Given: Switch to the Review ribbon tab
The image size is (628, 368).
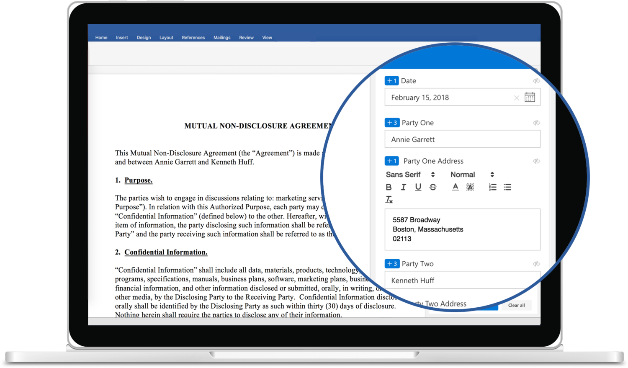Looking at the screenshot, I should 246,38.
